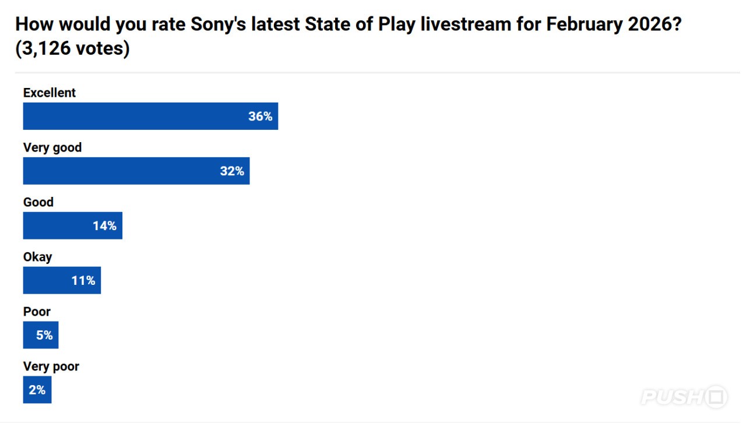Click the 36% value text

pyautogui.click(x=260, y=116)
